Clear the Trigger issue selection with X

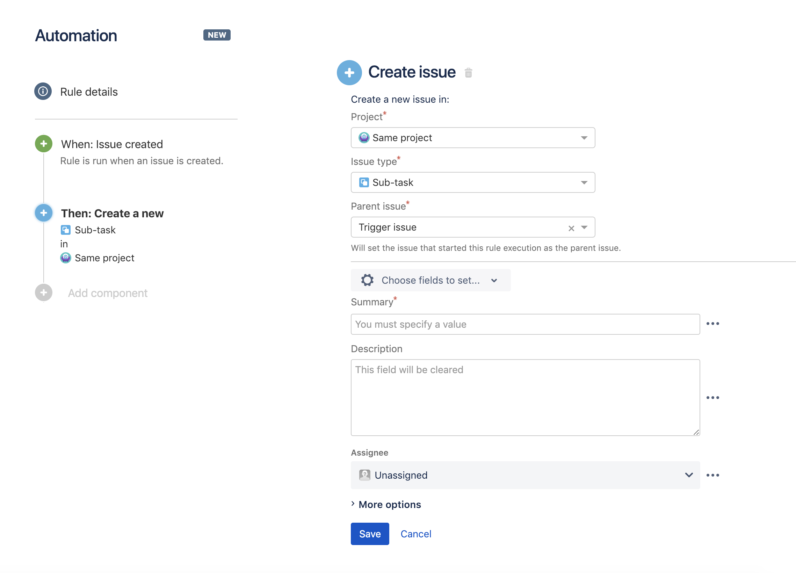pyautogui.click(x=571, y=229)
